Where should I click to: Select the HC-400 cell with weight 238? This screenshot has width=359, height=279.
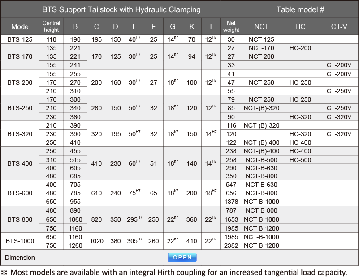300,151
